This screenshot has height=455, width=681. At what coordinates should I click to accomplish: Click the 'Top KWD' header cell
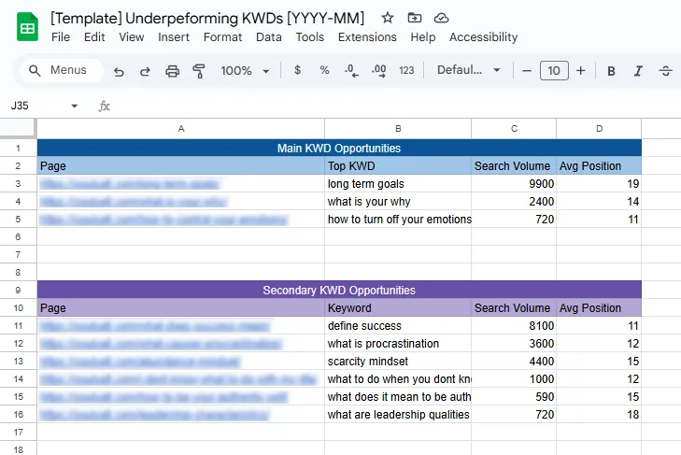coord(398,166)
